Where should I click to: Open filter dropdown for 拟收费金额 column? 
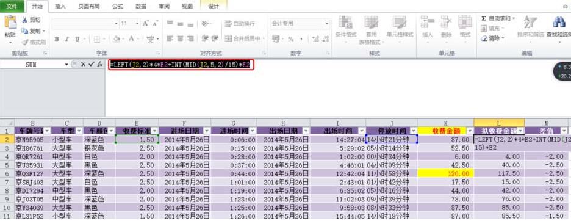point(521,131)
